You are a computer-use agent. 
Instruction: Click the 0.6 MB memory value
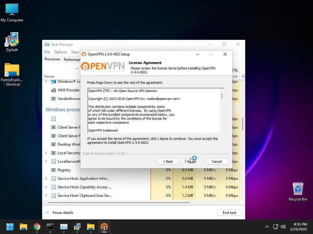tap(187, 179)
